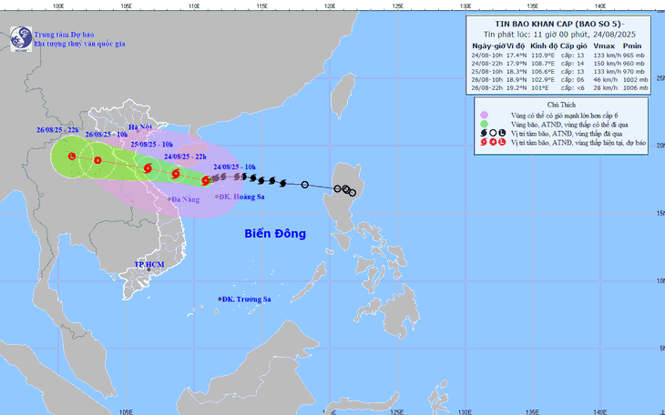Viewport: 665px width, 415px height.
Task: Click the '115E' longitude label on top edge
Action: (261, 6)
